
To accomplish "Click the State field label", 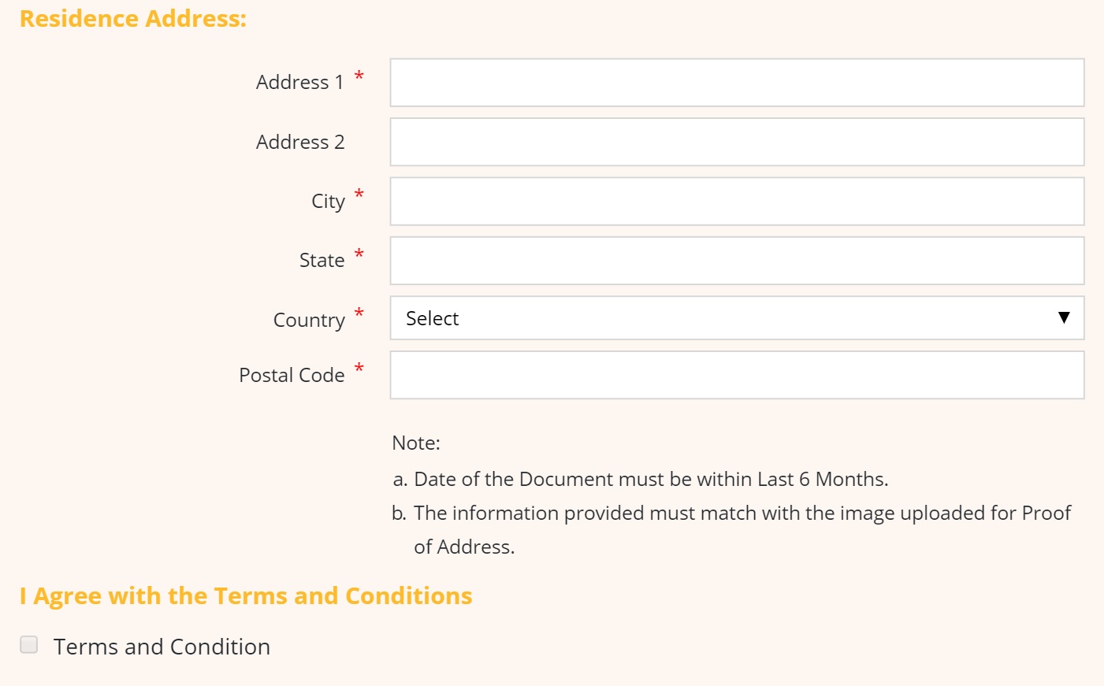I will [322, 261].
